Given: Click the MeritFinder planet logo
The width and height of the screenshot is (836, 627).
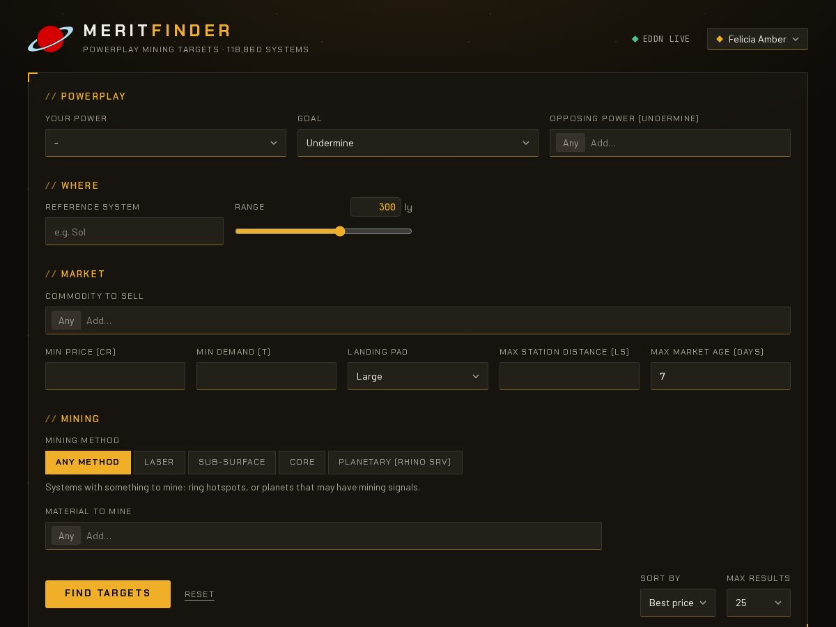Looking at the screenshot, I should click(50, 39).
